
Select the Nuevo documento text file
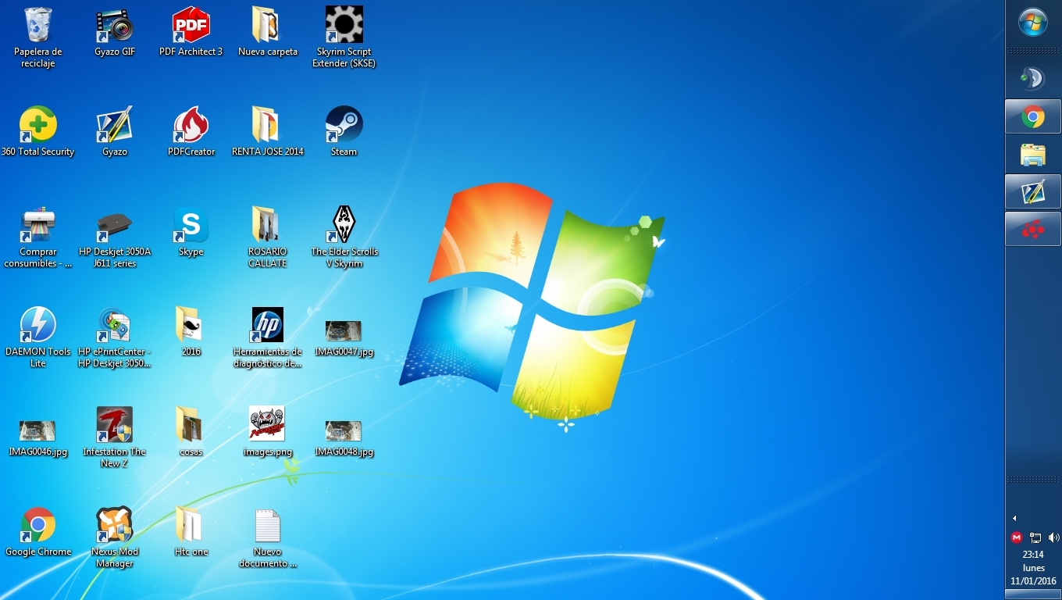tap(268, 537)
